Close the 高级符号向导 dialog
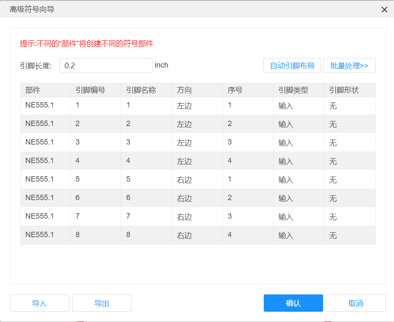Image resolution: width=394 pixels, height=322 pixels. pos(384,9)
